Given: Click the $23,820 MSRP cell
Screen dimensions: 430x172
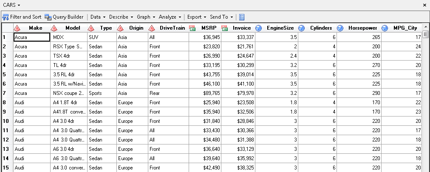Looking at the screenshot, I should [x=205, y=47].
